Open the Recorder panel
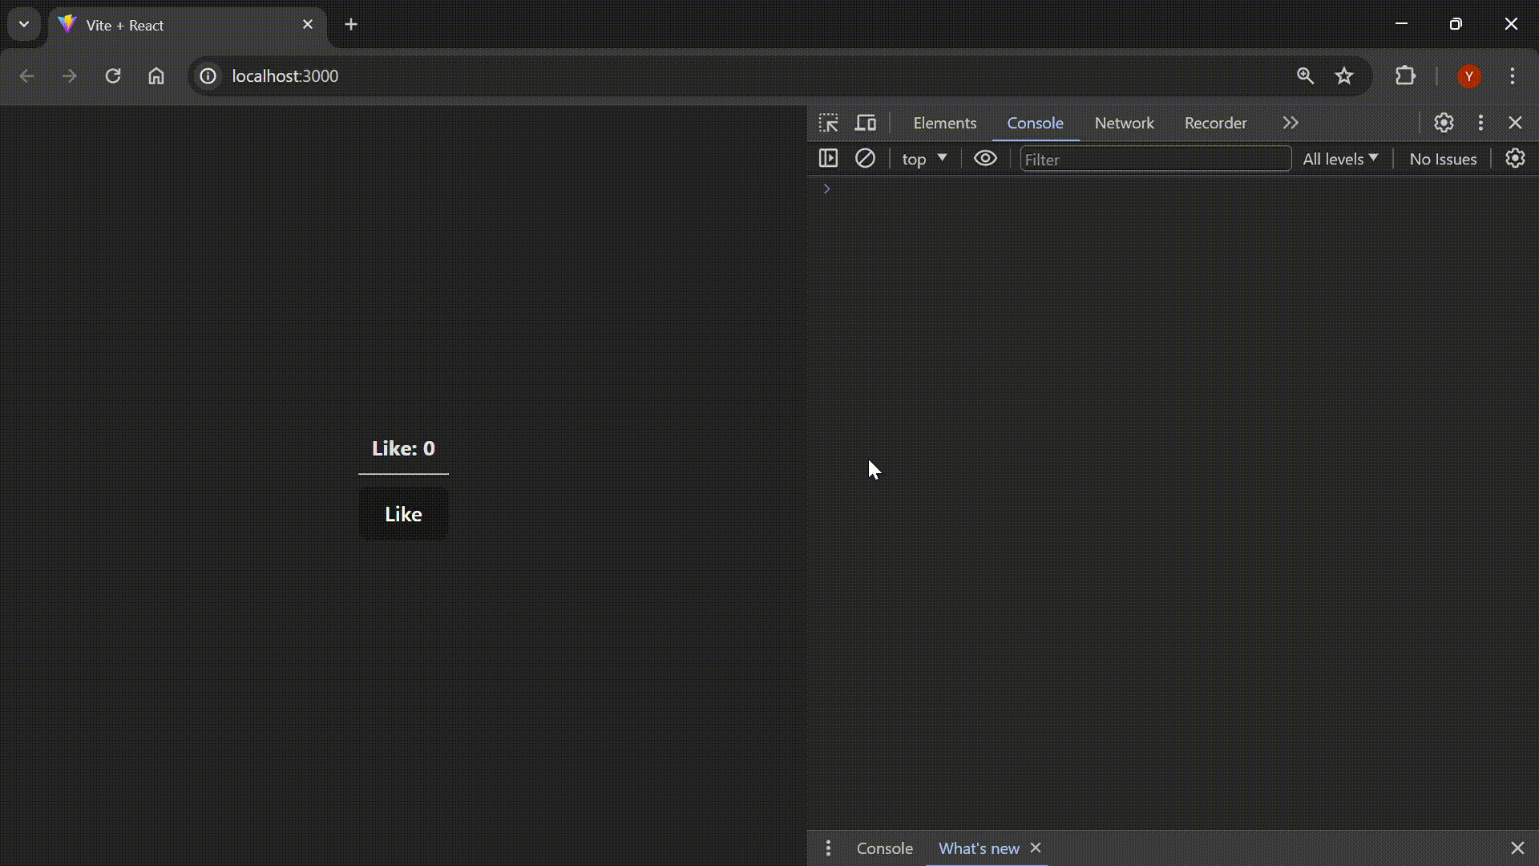Image resolution: width=1539 pixels, height=866 pixels. click(x=1215, y=123)
